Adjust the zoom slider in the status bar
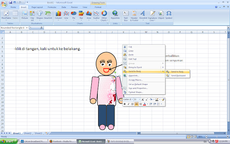The image size is (230, 144). point(216,137)
